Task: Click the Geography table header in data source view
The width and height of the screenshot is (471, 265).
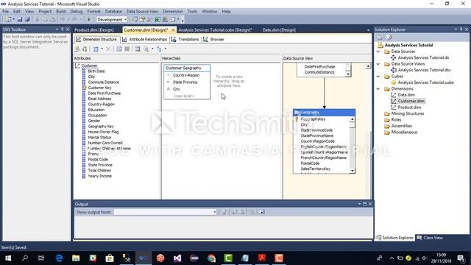Action: coord(324,113)
